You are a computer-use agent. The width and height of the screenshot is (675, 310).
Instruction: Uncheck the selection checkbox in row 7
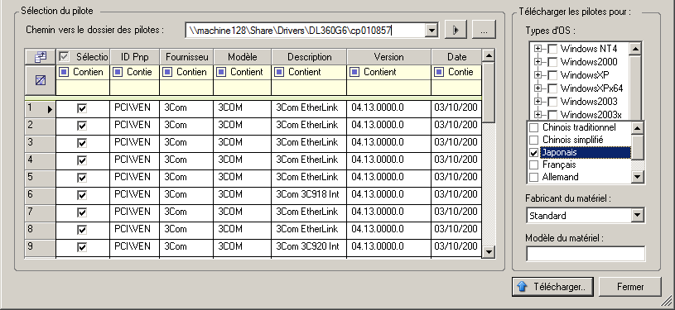point(82,212)
